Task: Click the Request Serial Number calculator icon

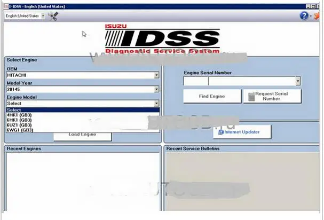Action: coord(251,97)
